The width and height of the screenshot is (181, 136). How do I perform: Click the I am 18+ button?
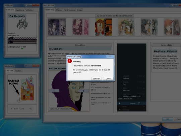[x=97, y=79]
